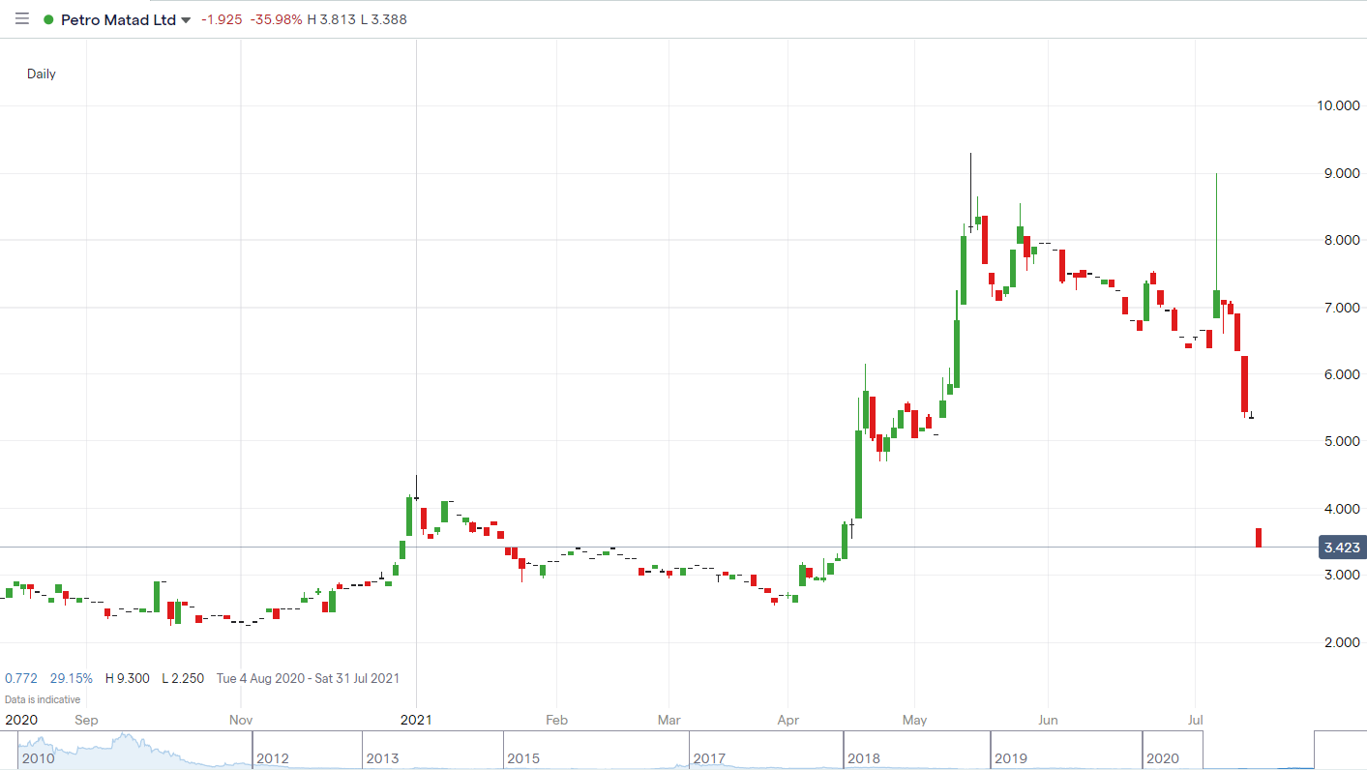The height and width of the screenshot is (770, 1367).
Task: Click the Aug 2020 – Jul 2021 date range
Action: pos(308,678)
